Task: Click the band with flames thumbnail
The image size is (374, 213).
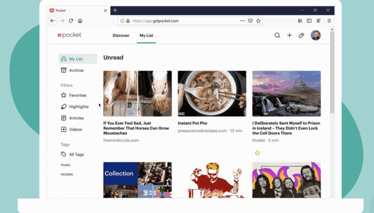Action: pyautogui.click(x=286, y=180)
